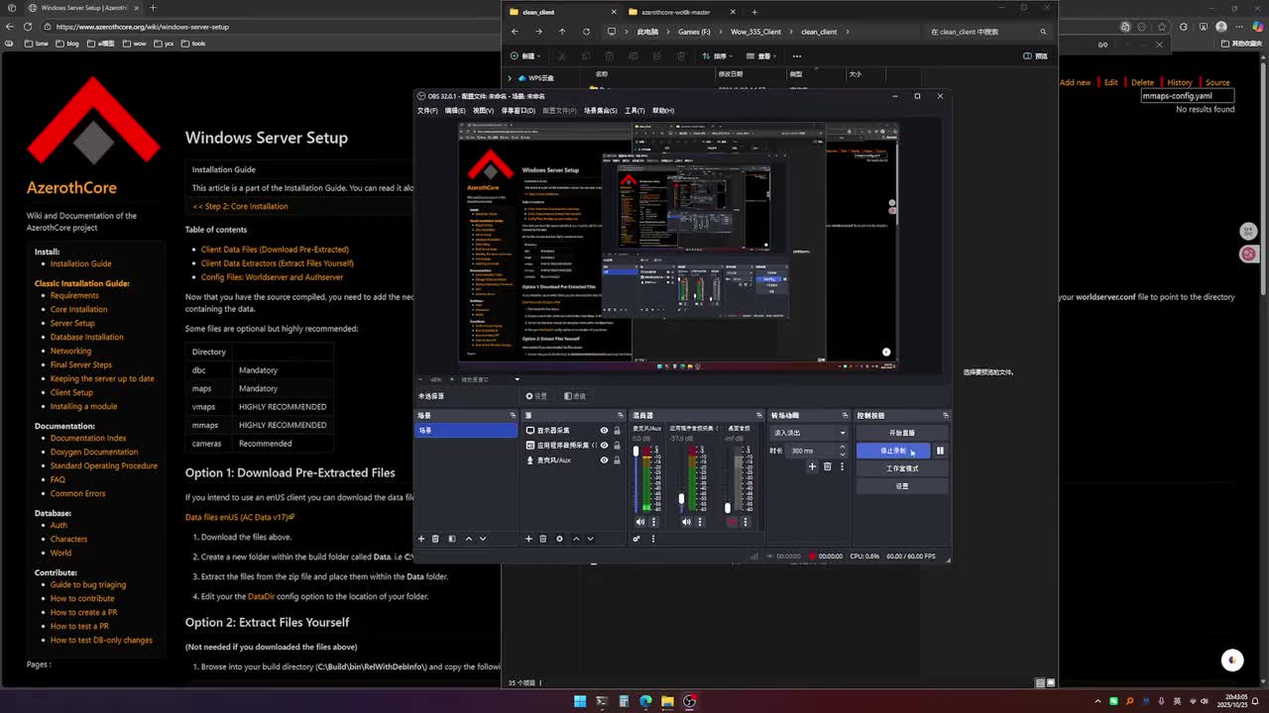Pause the OBS recording
This screenshot has width=1269, height=713.
pos(940,451)
